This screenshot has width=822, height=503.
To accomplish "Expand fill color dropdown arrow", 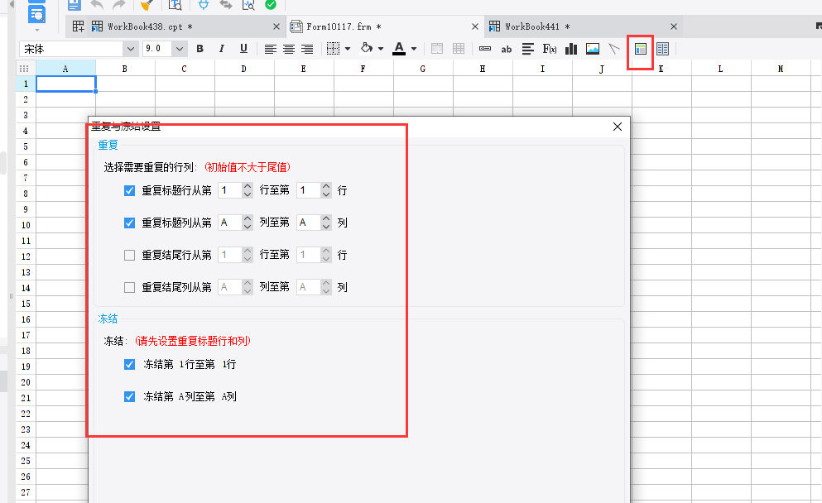I will click(381, 49).
